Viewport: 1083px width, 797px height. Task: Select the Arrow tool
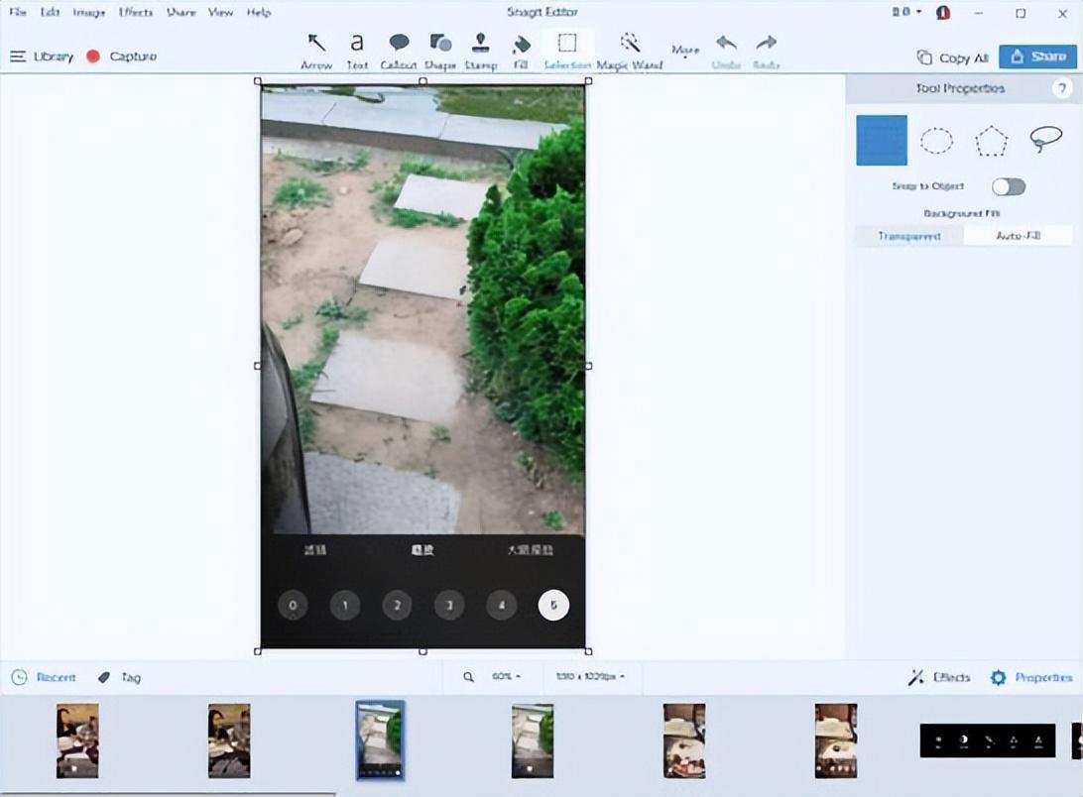316,52
